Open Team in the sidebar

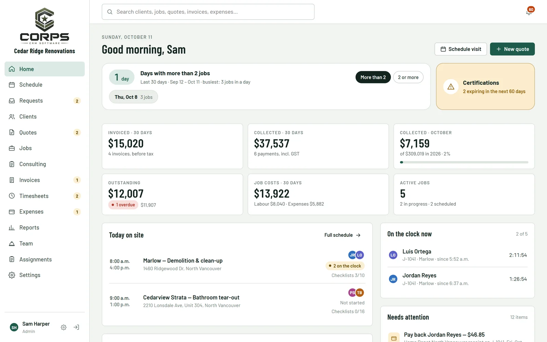click(x=44, y=244)
